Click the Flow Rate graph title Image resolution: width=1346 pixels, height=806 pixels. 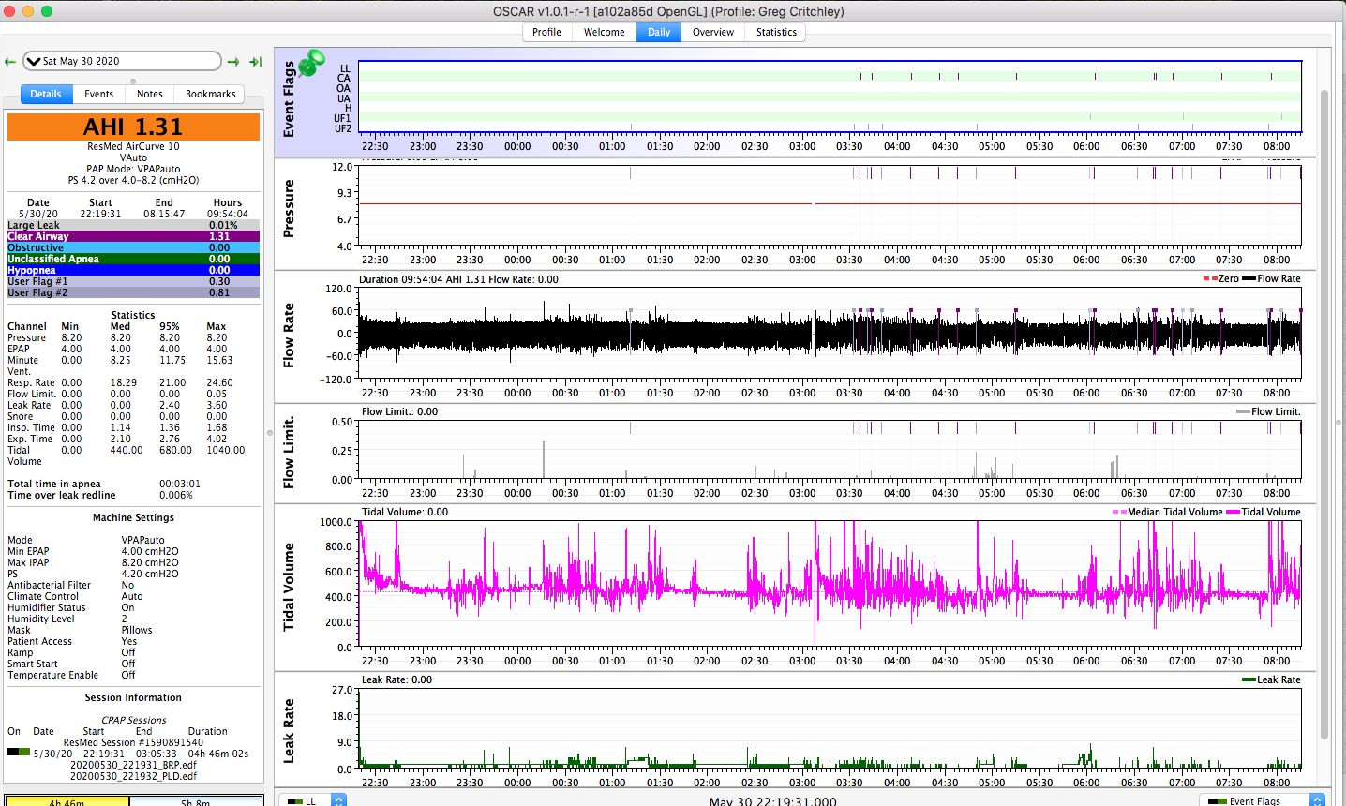point(289,335)
